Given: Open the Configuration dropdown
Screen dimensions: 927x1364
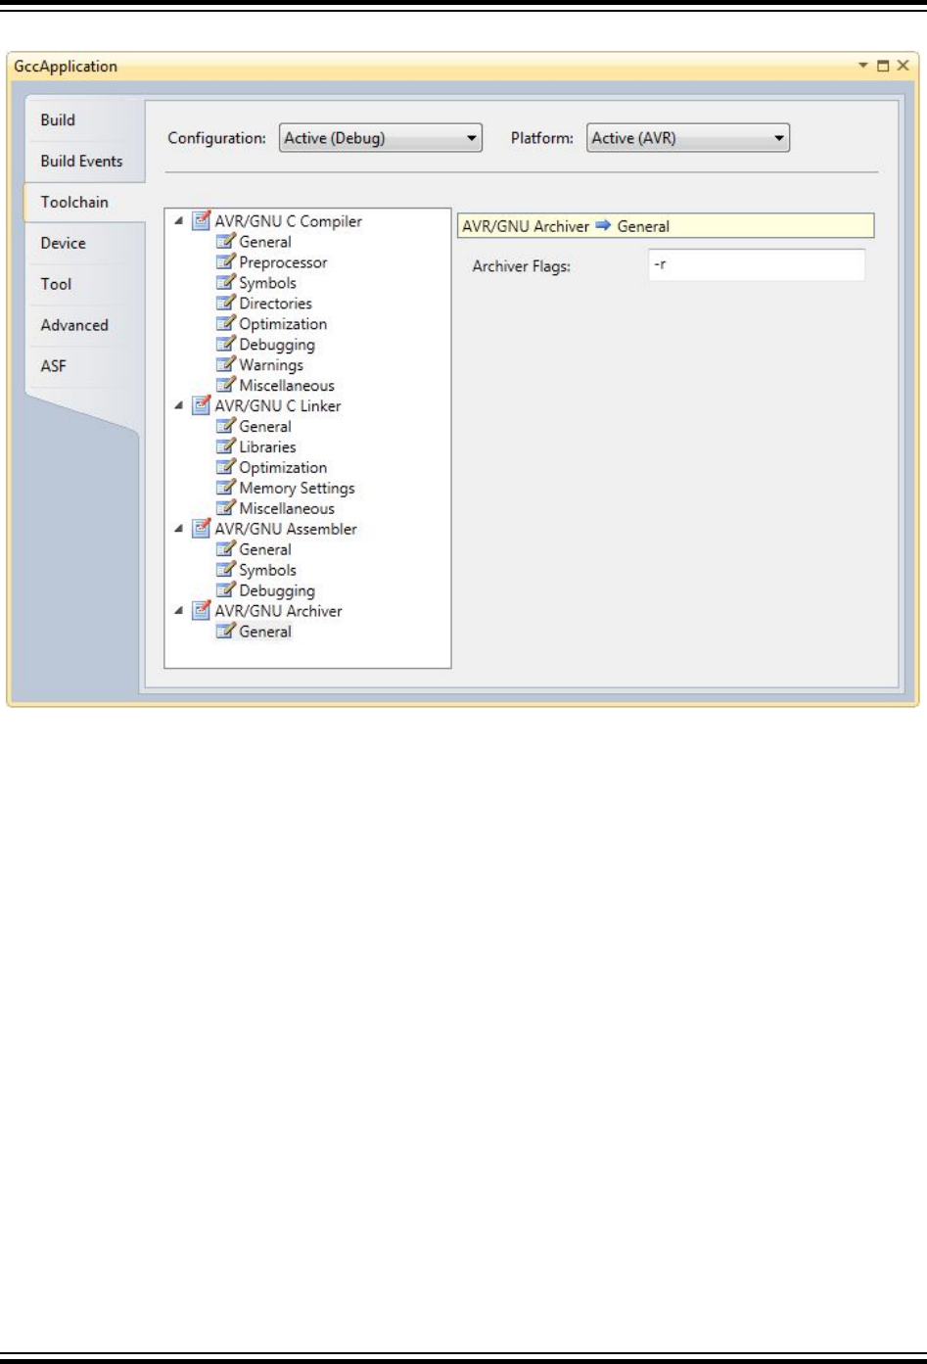Looking at the screenshot, I should (381, 138).
